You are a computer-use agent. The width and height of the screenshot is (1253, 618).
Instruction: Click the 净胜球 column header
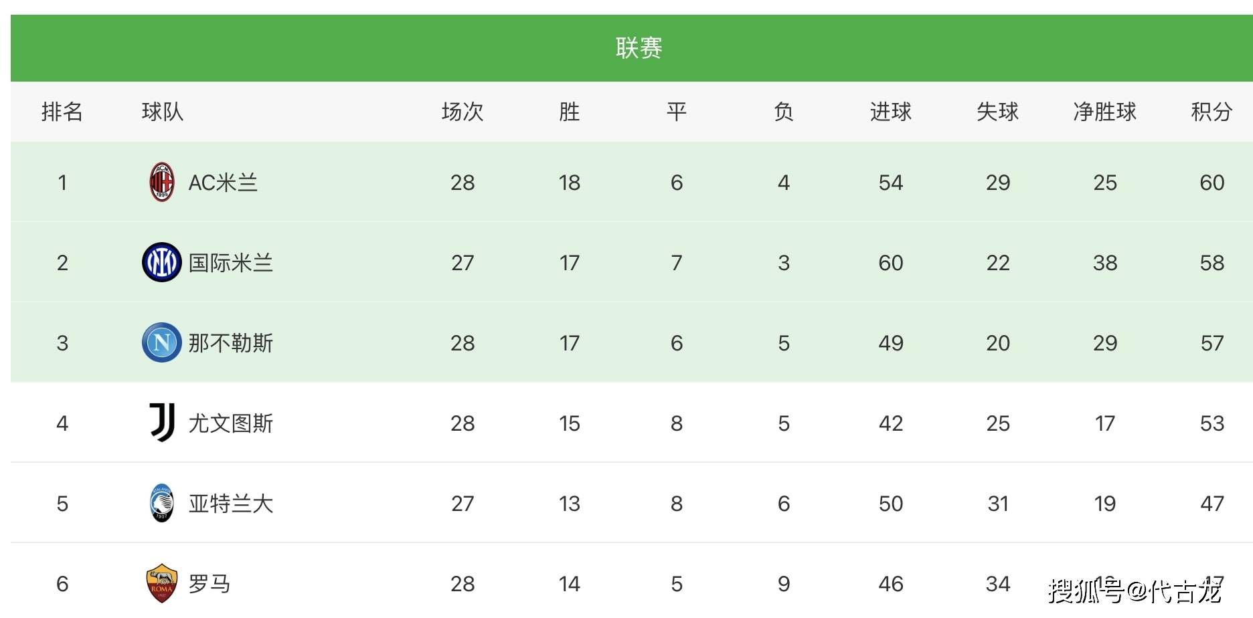(x=1104, y=112)
